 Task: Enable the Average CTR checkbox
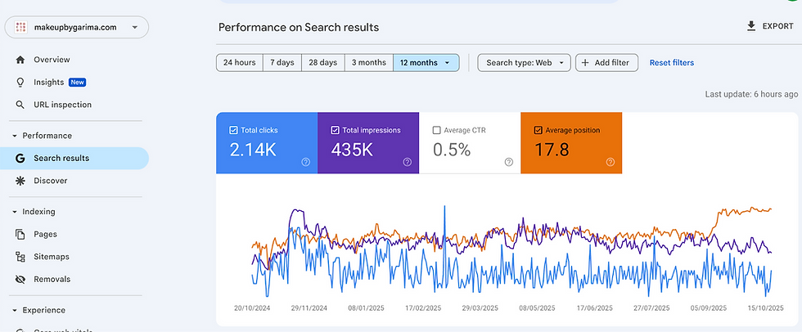(x=436, y=130)
